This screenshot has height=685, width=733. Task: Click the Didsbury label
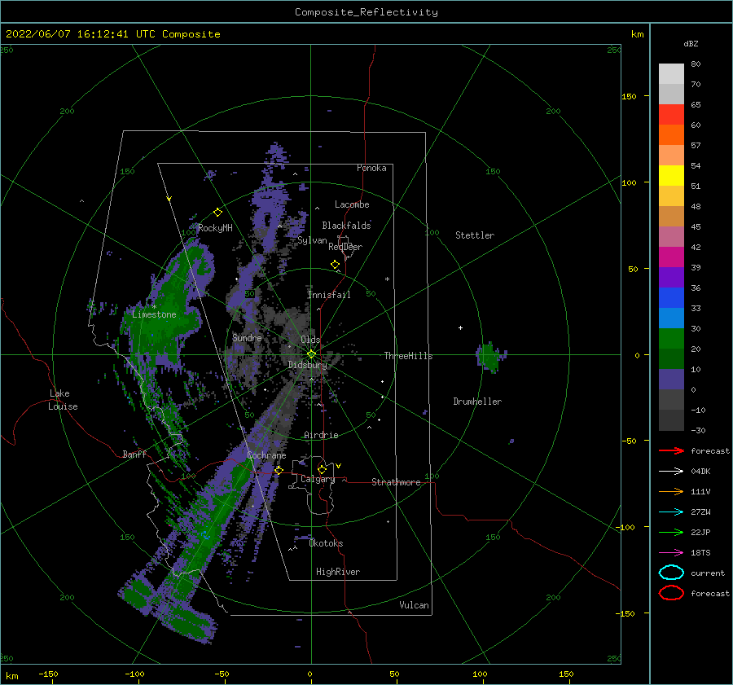(x=307, y=365)
